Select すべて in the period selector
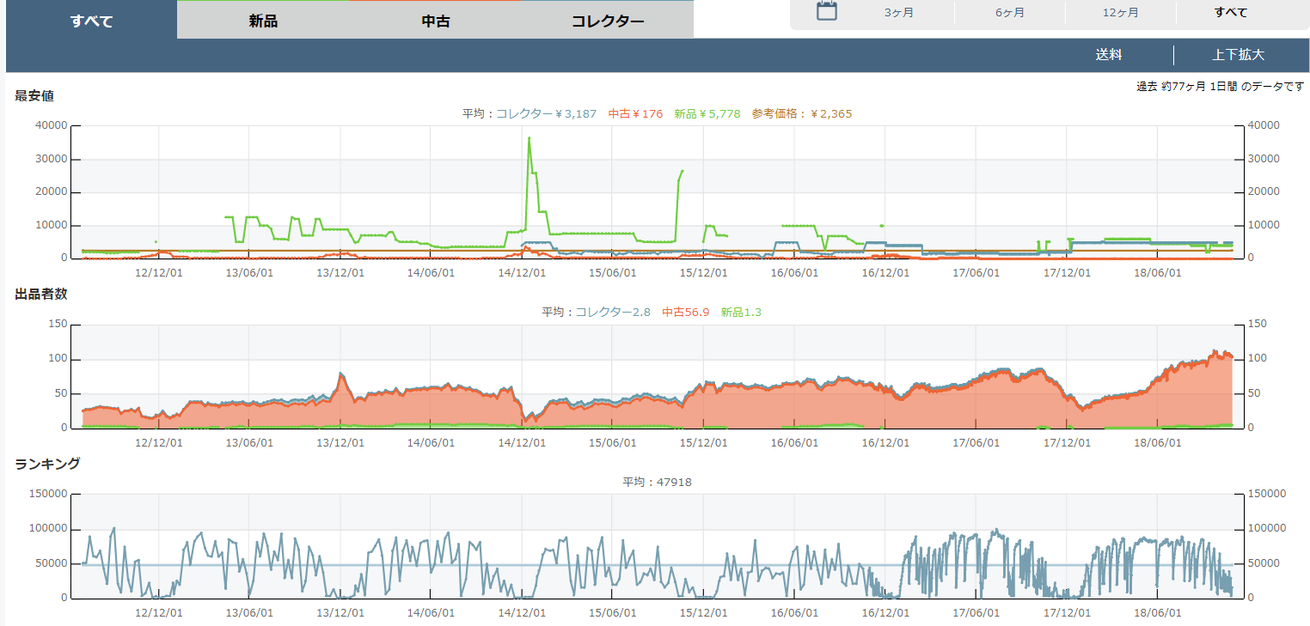Viewport: 1310px width, 626px height. tap(1231, 13)
